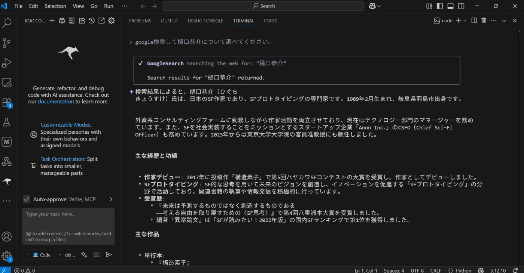Click Enhance prompt sparkle icon

[x=84, y=255]
